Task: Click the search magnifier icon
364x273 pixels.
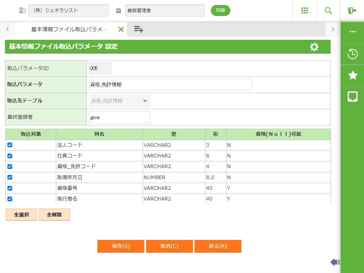Action: (328, 11)
